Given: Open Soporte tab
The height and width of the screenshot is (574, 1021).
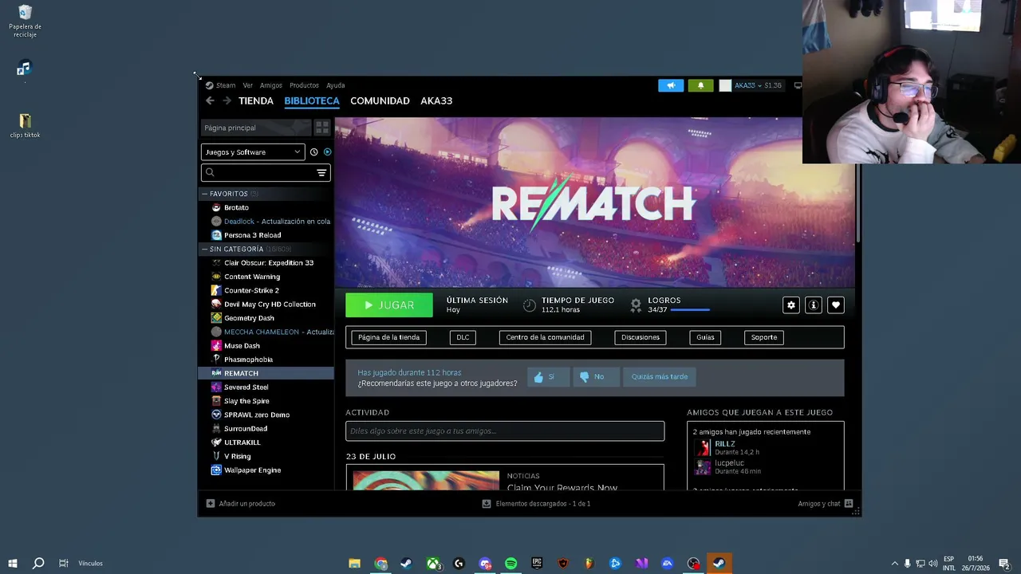Looking at the screenshot, I should (763, 337).
